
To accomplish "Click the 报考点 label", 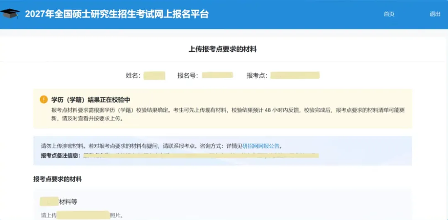I will [x=257, y=76].
